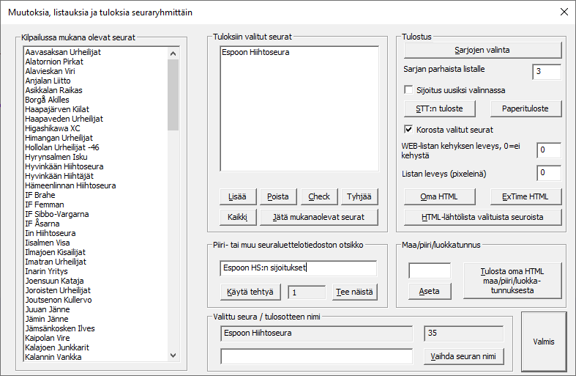Click the Sarjan parhaista listalle field

pos(546,72)
